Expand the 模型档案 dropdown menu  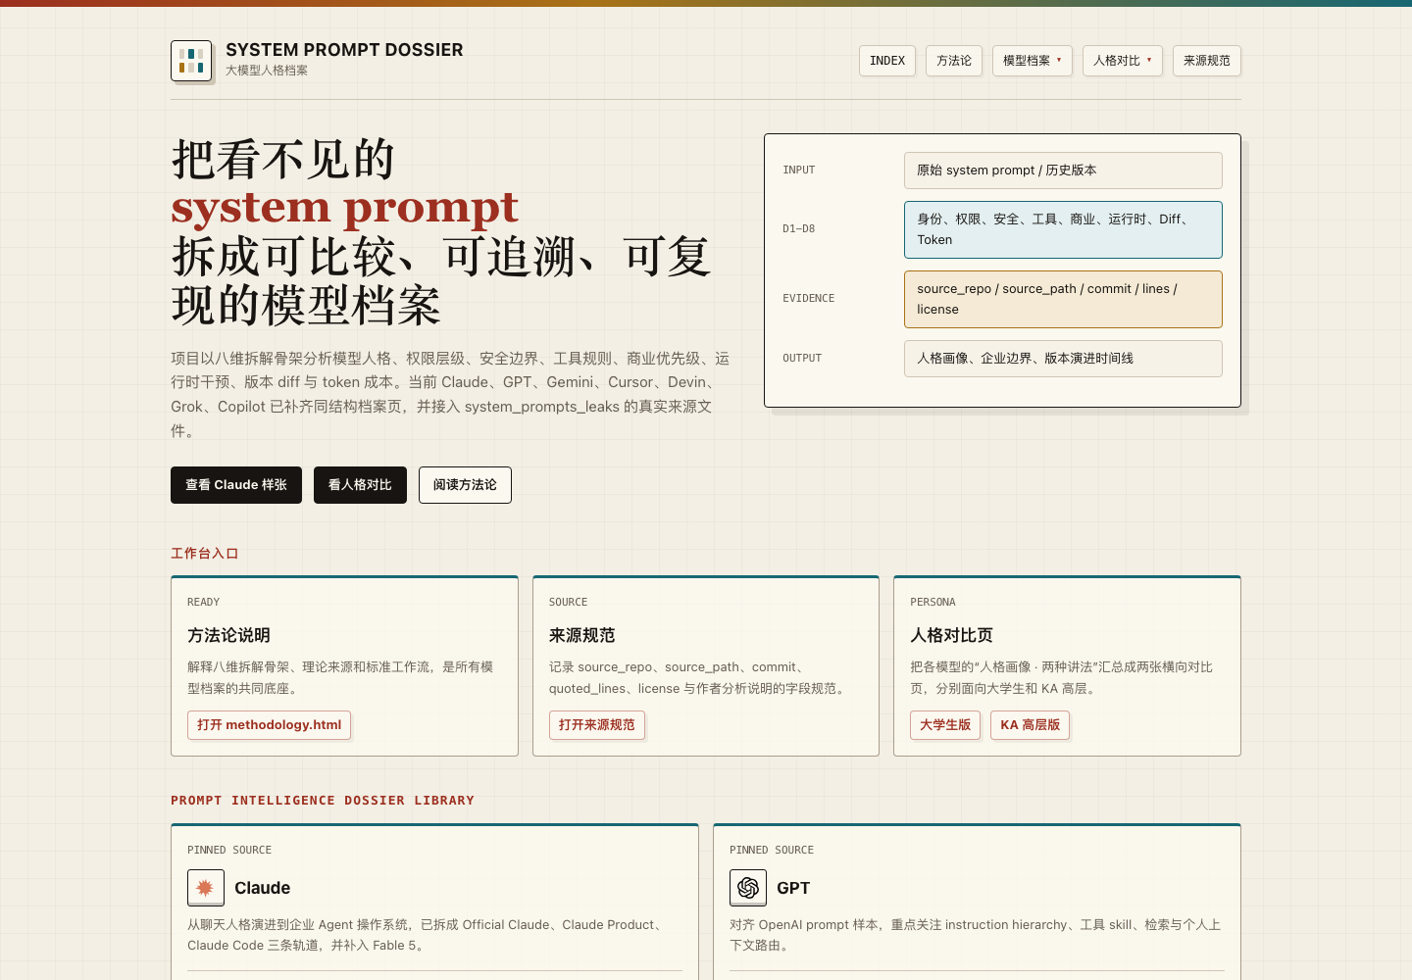pos(1033,61)
